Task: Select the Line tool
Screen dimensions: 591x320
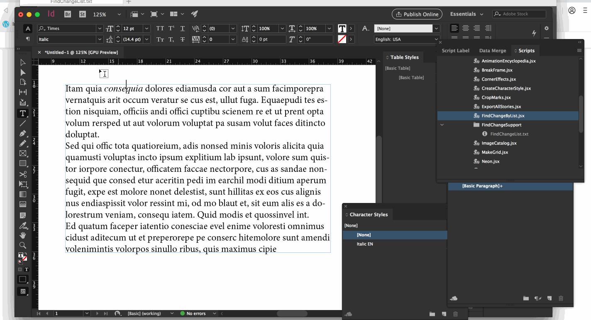Action: 23,123
